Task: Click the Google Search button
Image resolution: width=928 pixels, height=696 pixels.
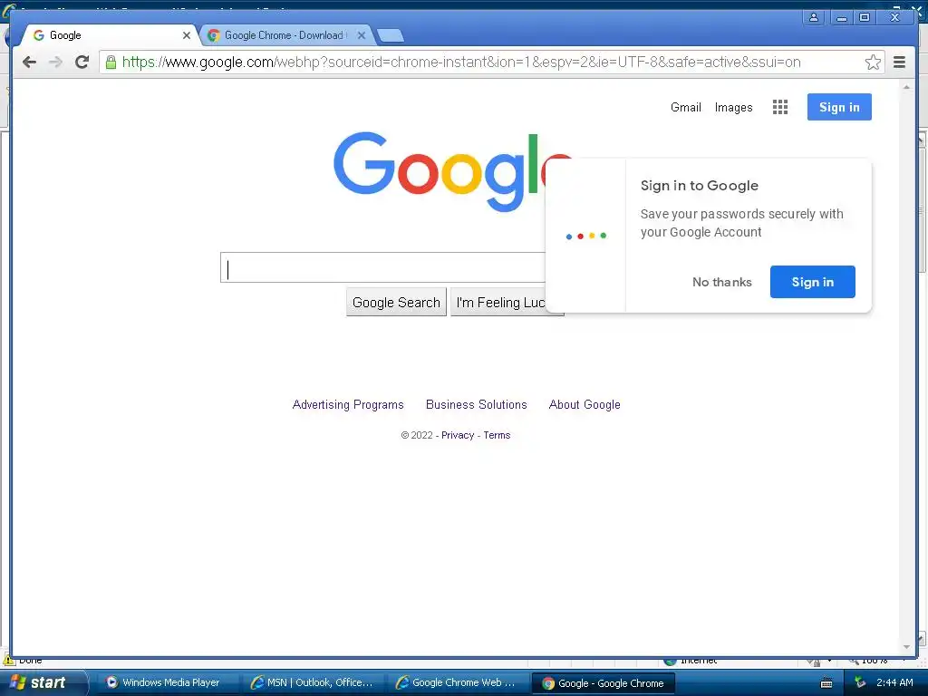Action: click(396, 303)
